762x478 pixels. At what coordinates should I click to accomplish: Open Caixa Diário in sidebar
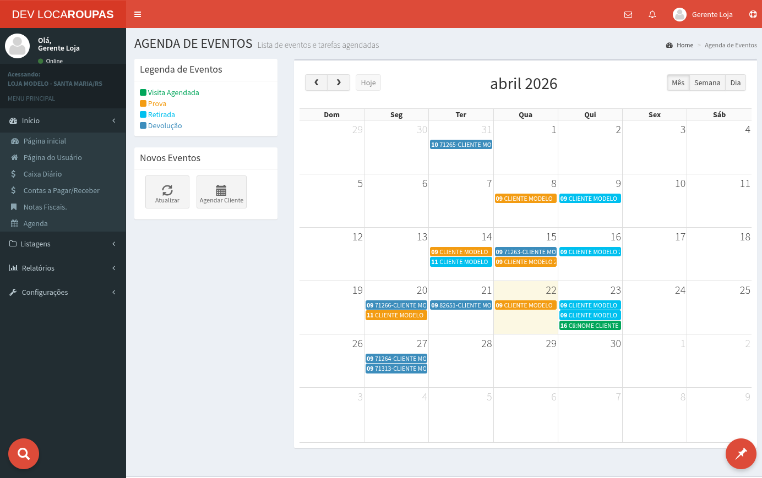point(63,174)
